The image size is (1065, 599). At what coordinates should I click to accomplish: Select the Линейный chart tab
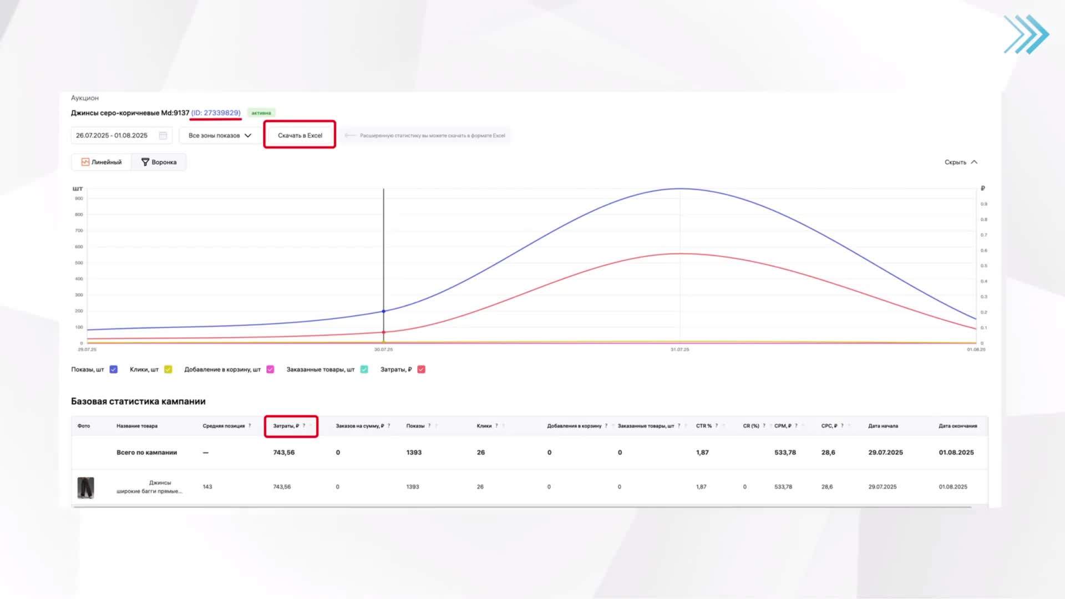pos(102,162)
